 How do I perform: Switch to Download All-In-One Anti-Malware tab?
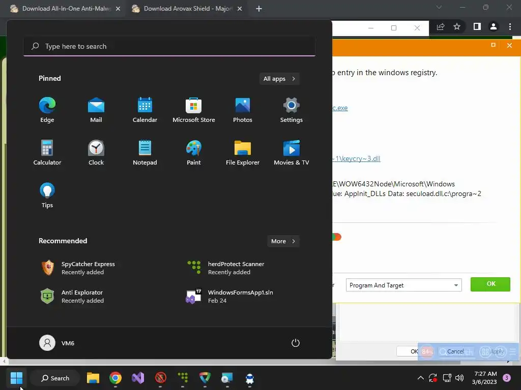(62, 9)
